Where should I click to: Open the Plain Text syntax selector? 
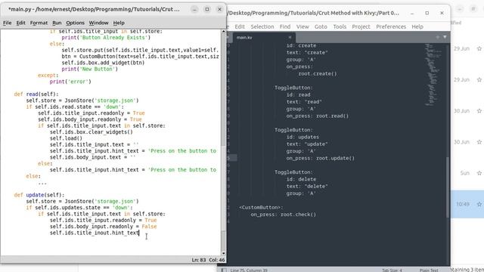[x=429, y=270]
